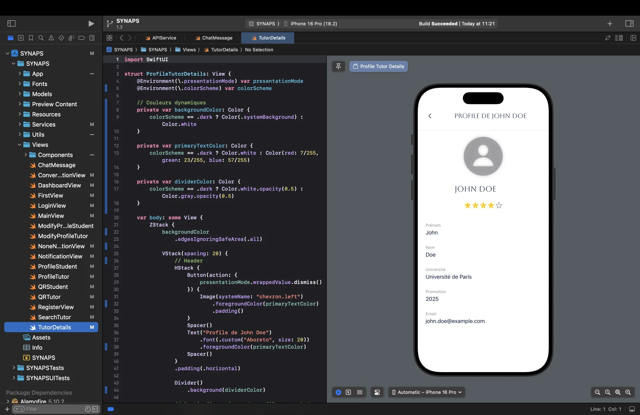Expand the App folder

click(x=20, y=74)
